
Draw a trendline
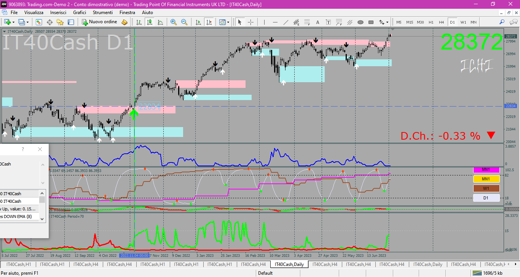coord(286,22)
